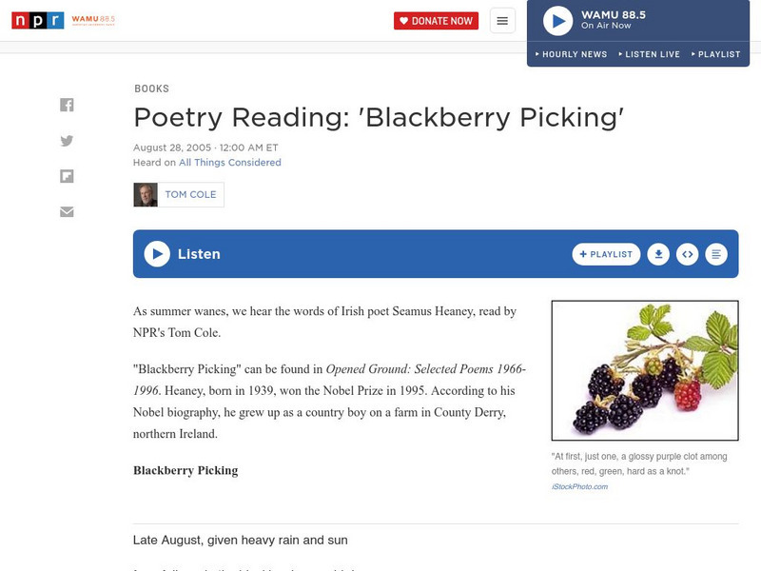Select Listen Live option
Viewport: 761px width, 571px height.
tap(650, 54)
